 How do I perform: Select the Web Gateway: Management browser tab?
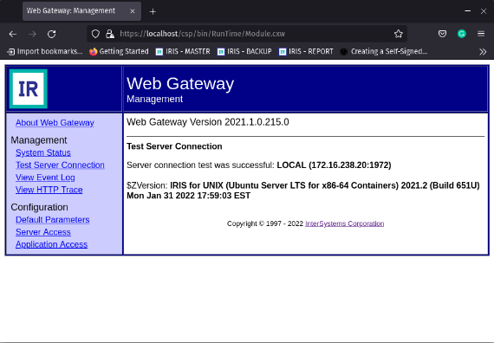(81, 11)
